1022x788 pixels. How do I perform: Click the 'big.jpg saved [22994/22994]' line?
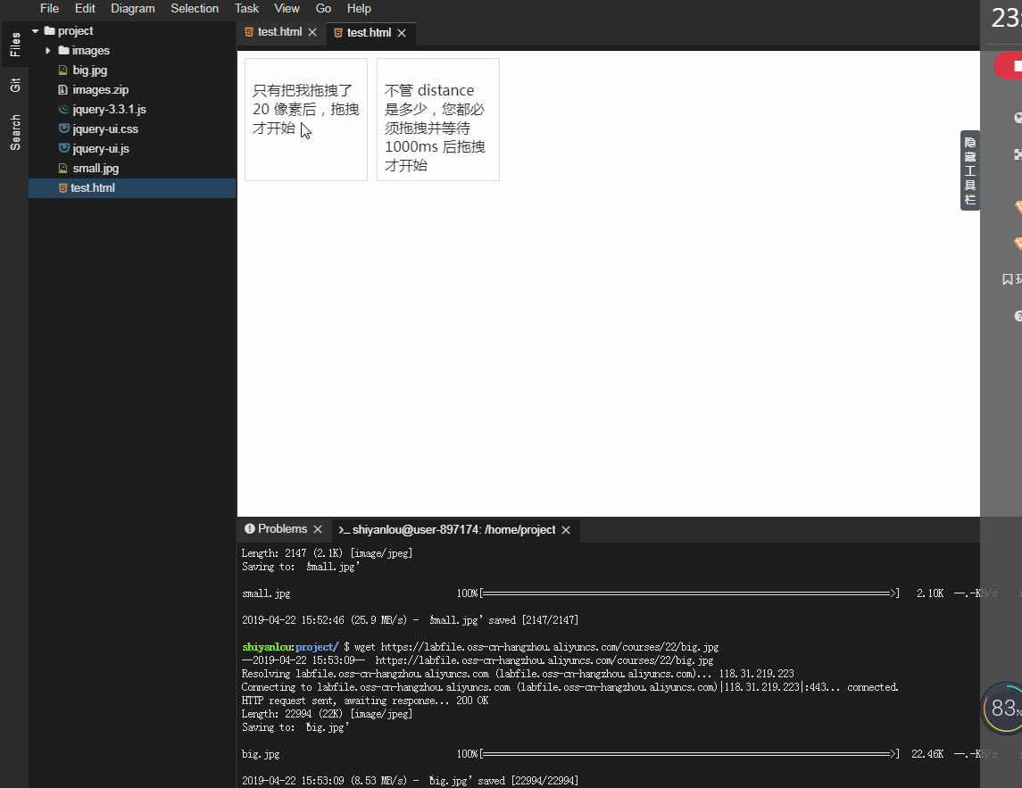point(410,780)
